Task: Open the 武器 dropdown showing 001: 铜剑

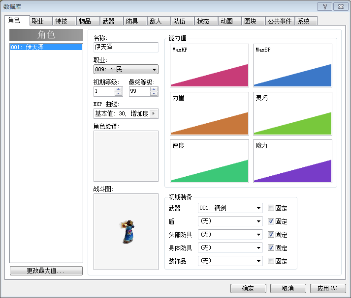Action: pyautogui.click(x=230, y=208)
